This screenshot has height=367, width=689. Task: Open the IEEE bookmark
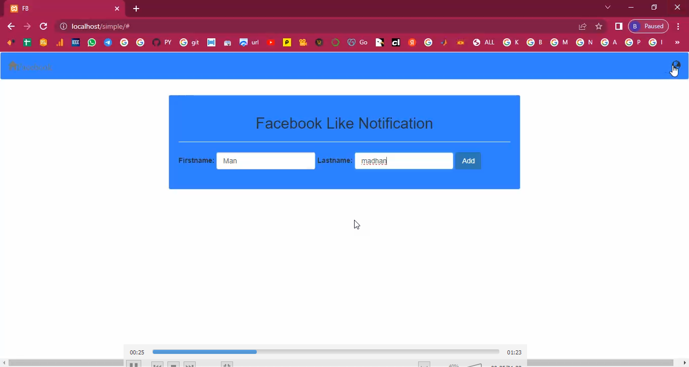point(76,42)
